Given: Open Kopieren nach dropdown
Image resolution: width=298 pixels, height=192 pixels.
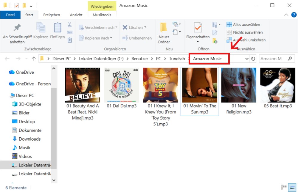Looking at the screenshot, I should (95, 38).
